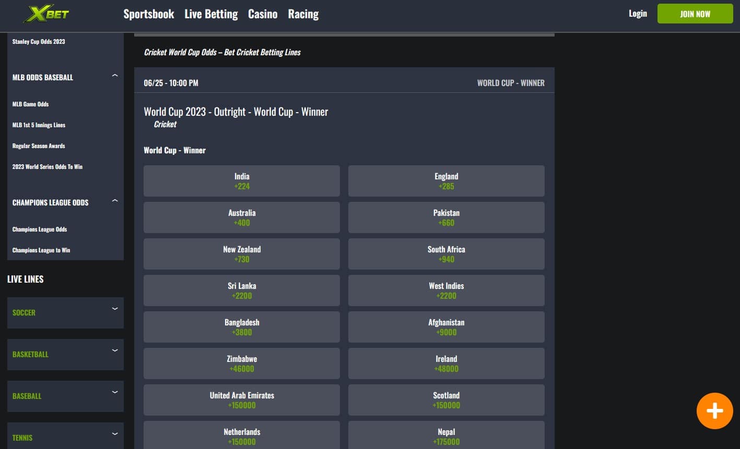Open Champions League Odds link
740x449 pixels.
coord(40,229)
